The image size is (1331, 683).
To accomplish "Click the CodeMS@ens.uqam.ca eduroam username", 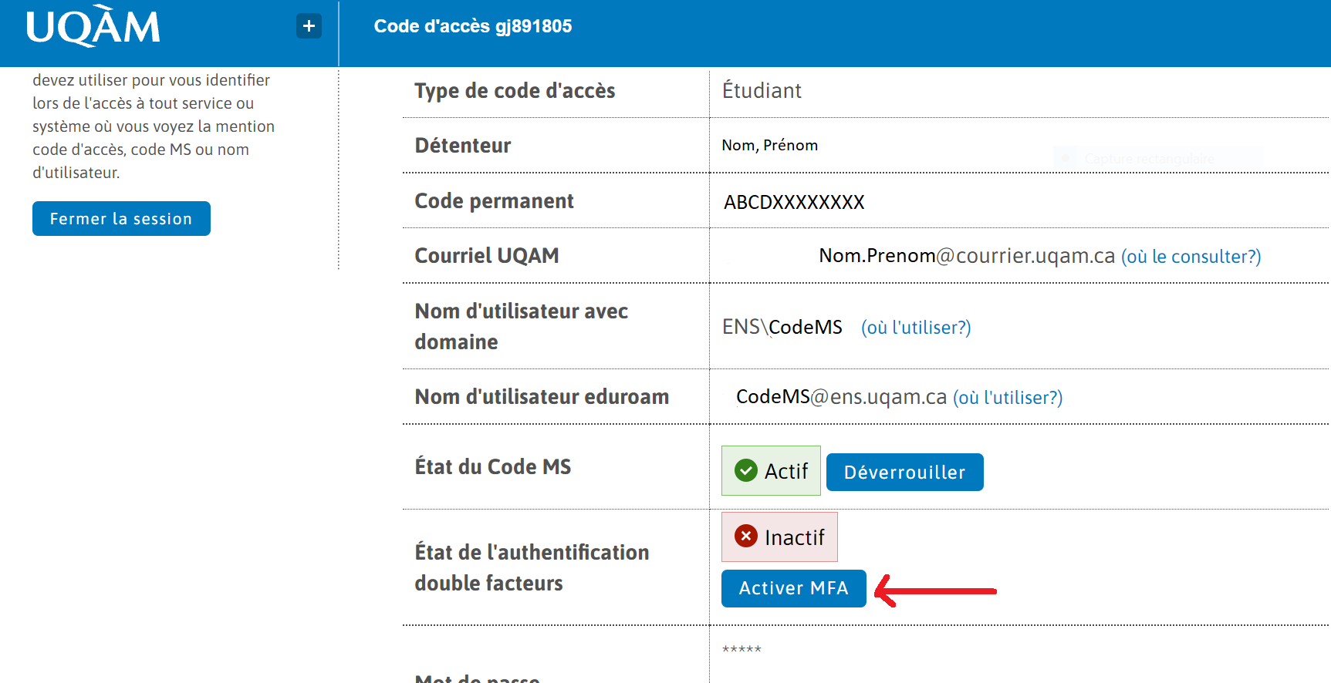I will pyautogui.click(x=841, y=397).
